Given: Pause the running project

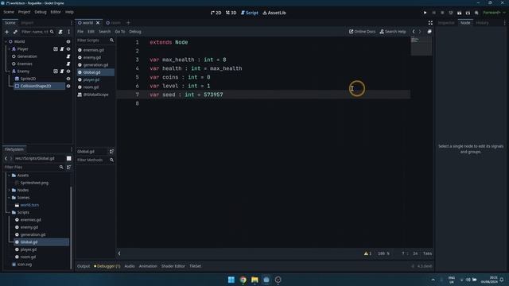Looking at the screenshot, I should click(x=433, y=13).
